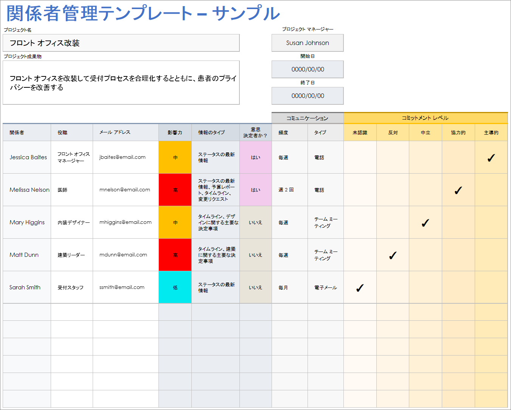
Task: Click the Susan Johnson project manager field
Action: coord(308,43)
